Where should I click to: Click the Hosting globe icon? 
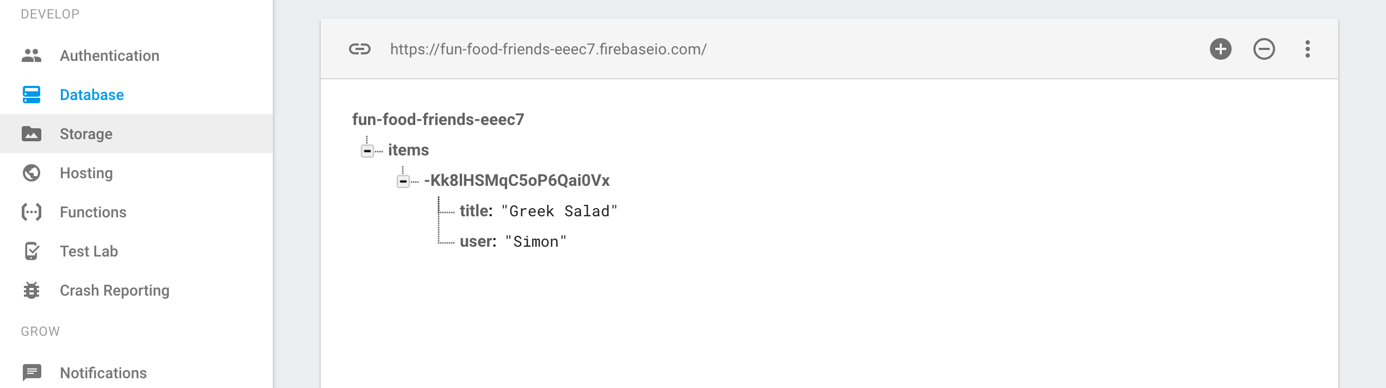coord(32,173)
